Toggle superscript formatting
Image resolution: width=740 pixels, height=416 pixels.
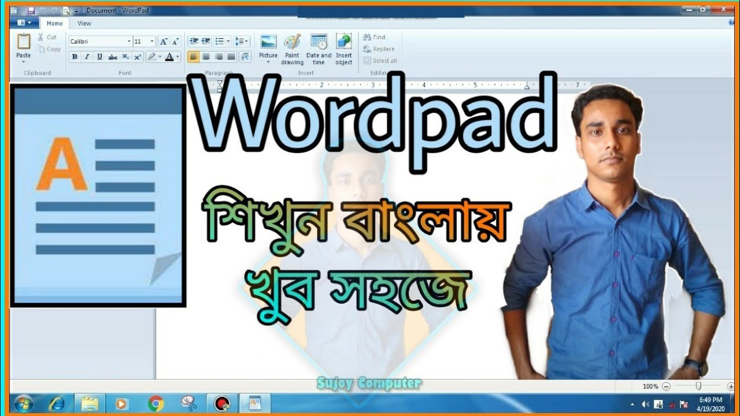pos(138,57)
